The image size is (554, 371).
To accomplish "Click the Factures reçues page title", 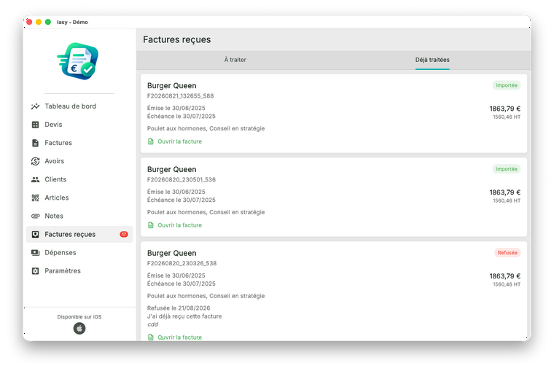I will click(x=176, y=39).
